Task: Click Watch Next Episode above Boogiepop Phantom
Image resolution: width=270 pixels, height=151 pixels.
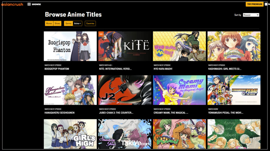Action: [53, 65]
